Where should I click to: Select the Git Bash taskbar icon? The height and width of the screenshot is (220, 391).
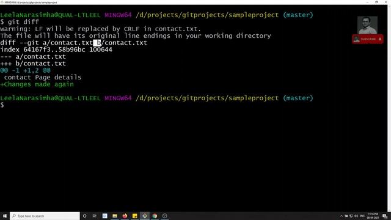coord(145,216)
